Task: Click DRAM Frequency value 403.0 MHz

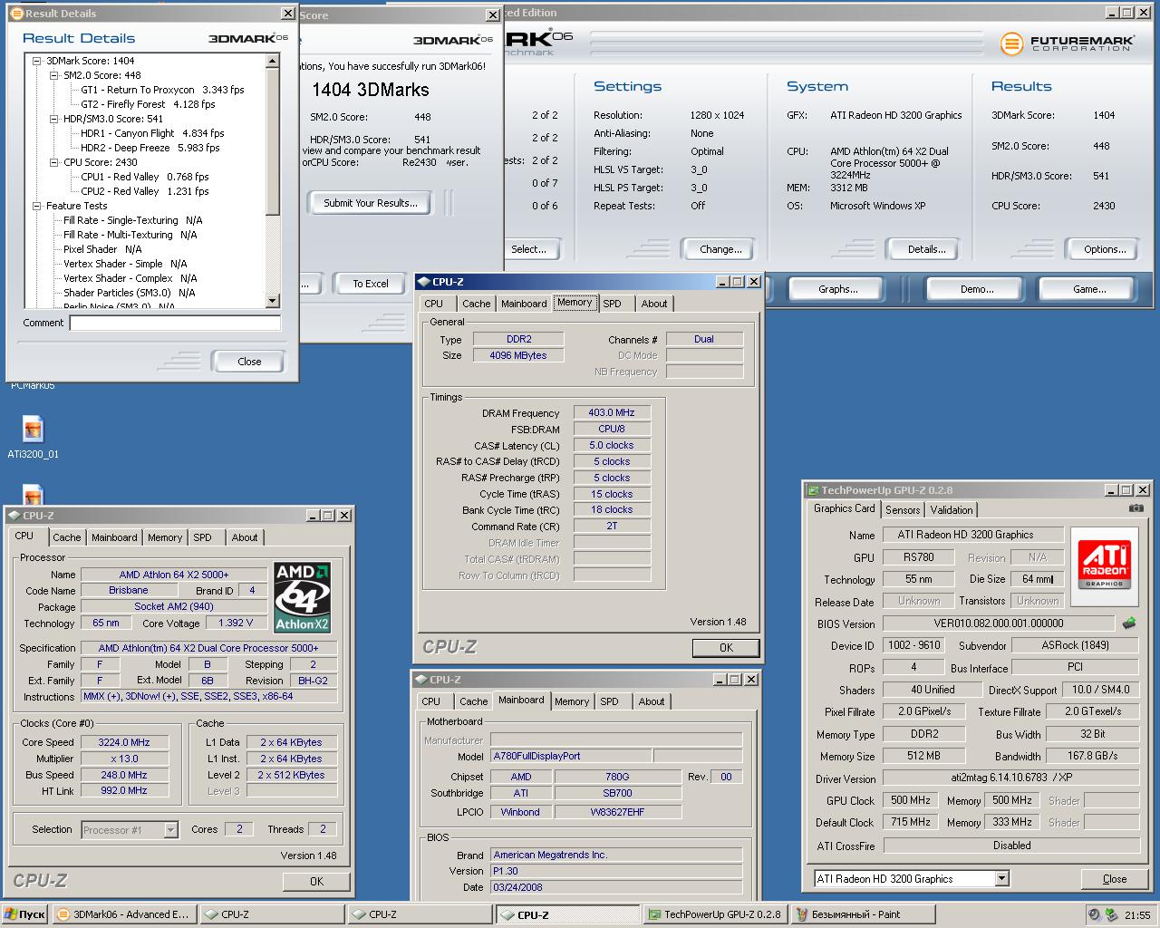Action: [612, 412]
